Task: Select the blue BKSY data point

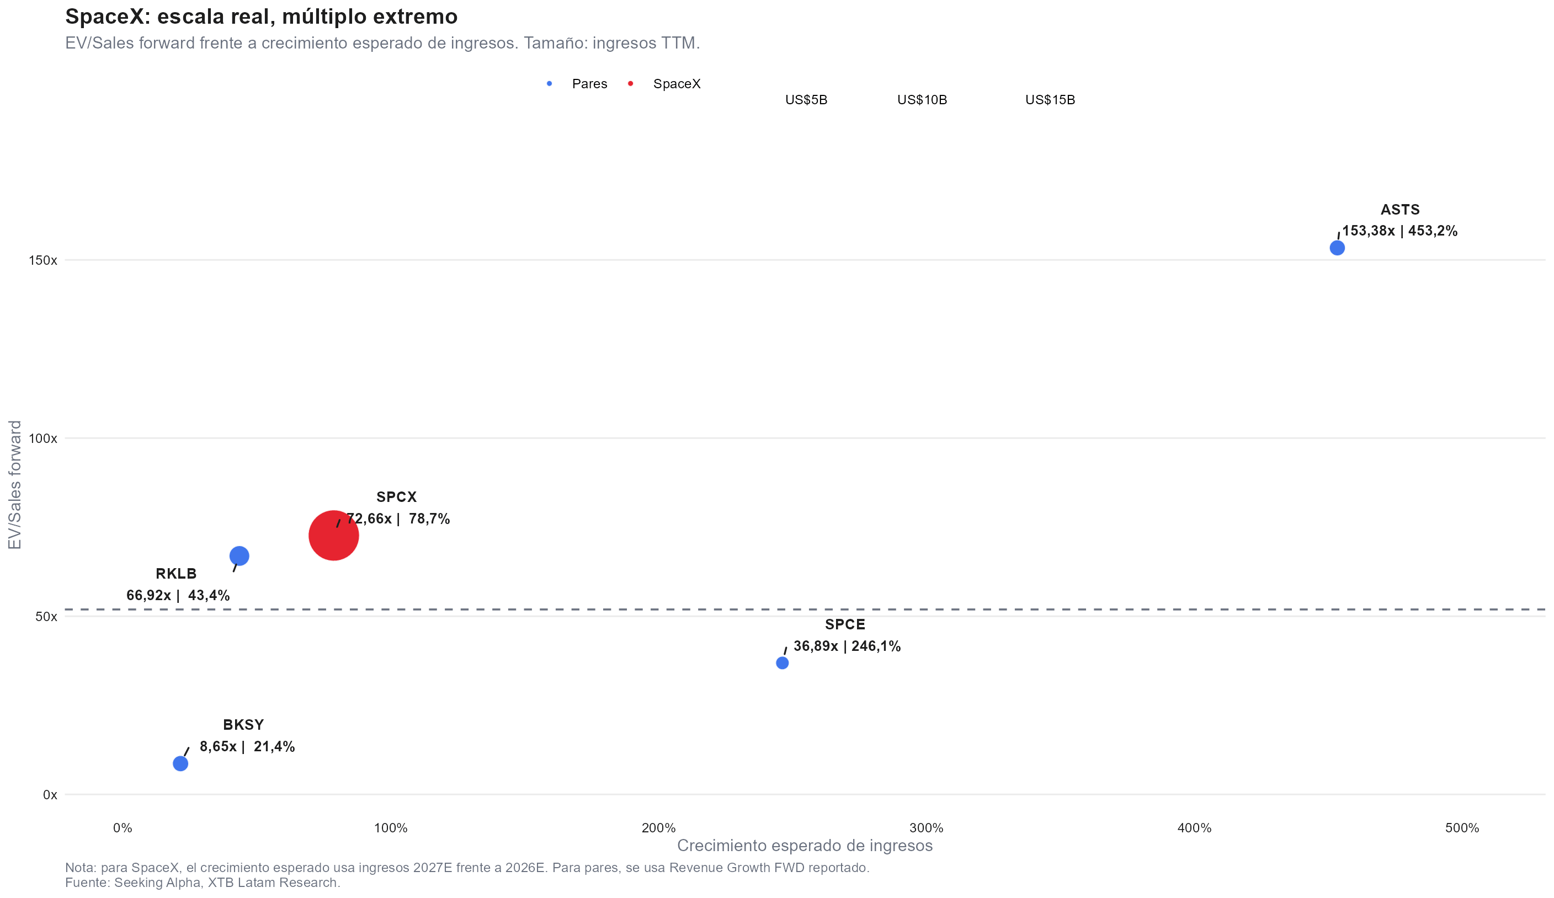Action: tap(180, 765)
